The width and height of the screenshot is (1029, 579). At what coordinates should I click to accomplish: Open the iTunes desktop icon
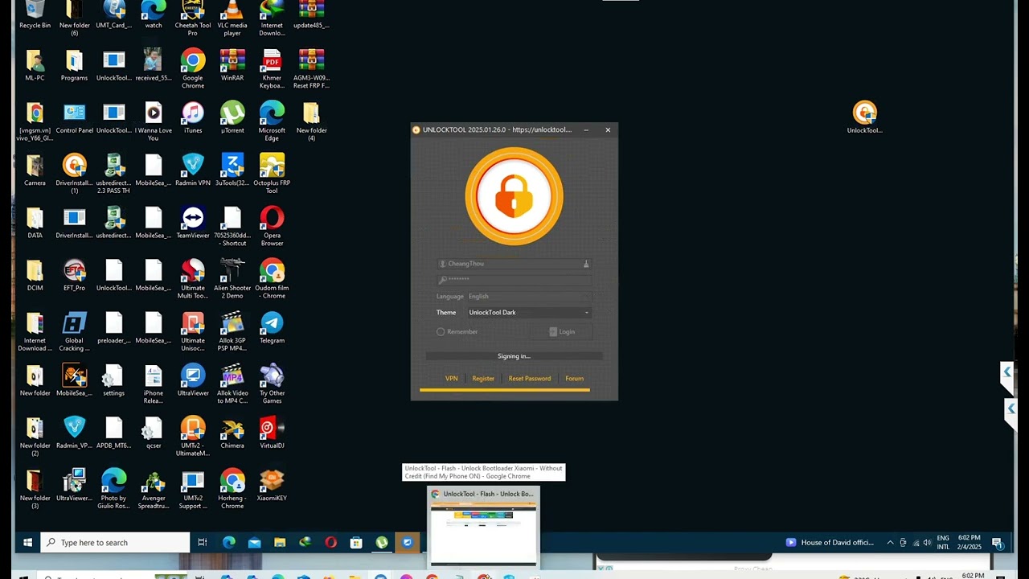[193, 117]
